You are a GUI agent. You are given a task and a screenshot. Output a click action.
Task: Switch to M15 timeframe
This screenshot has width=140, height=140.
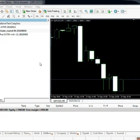(47, 16)
